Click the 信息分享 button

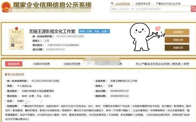point(177,40)
